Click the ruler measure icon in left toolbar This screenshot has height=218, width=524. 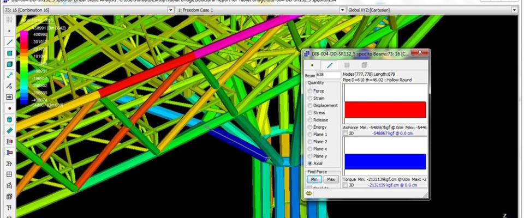pos(9,130)
